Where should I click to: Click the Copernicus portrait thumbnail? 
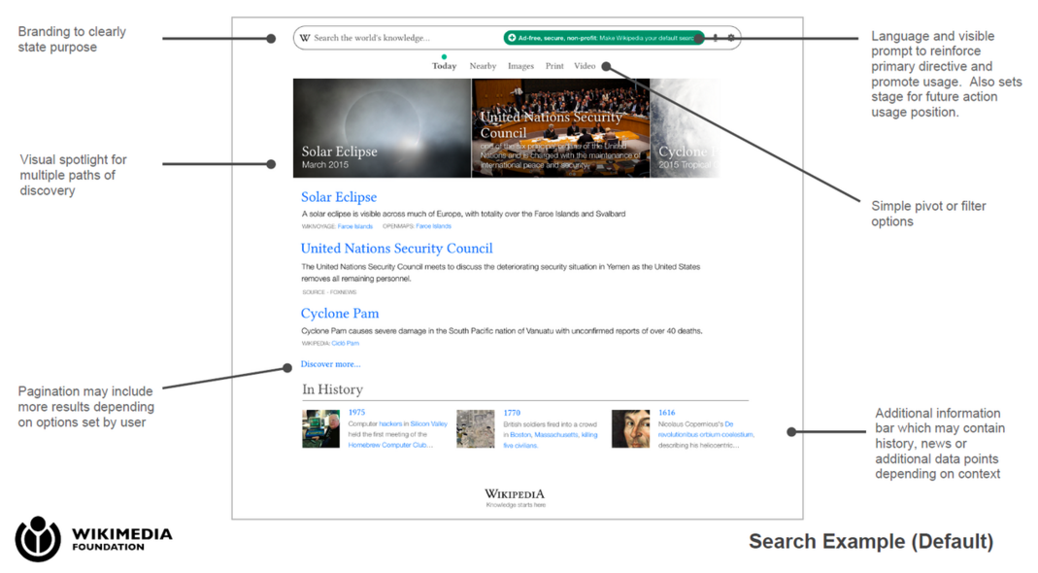(x=630, y=428)
